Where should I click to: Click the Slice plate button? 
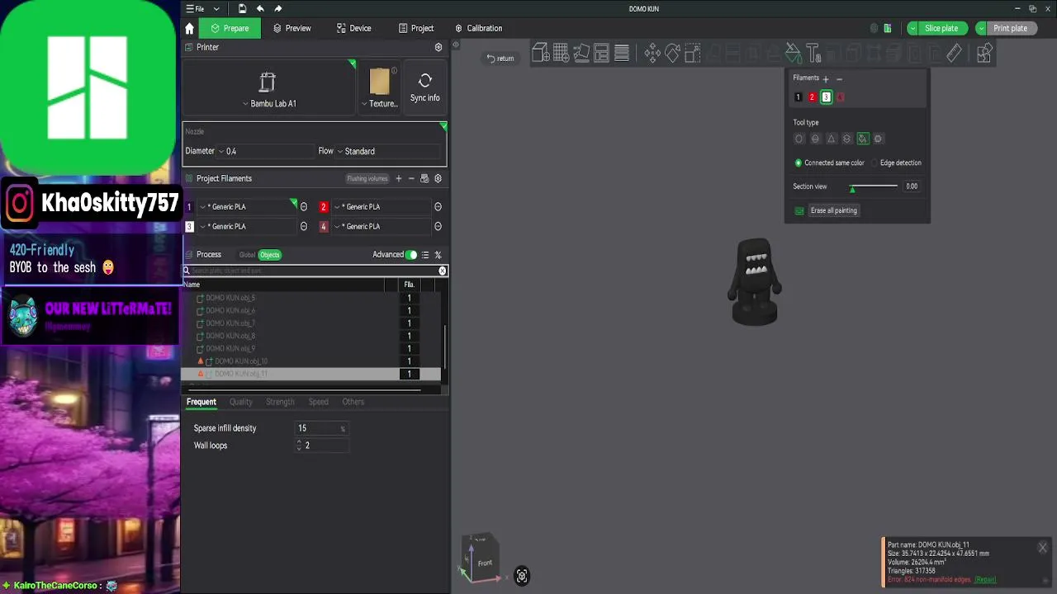click(x=941, y=28)
